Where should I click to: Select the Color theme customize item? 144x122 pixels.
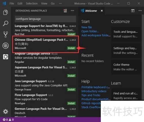click(x=126, y=67)
